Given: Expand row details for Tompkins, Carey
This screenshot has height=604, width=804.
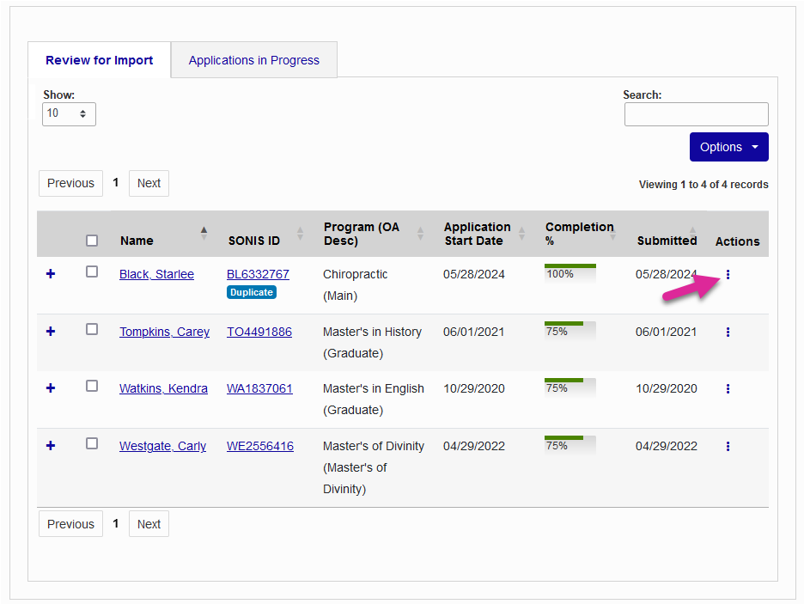Looking at the screenshot, I should click(x=51, y=331).
